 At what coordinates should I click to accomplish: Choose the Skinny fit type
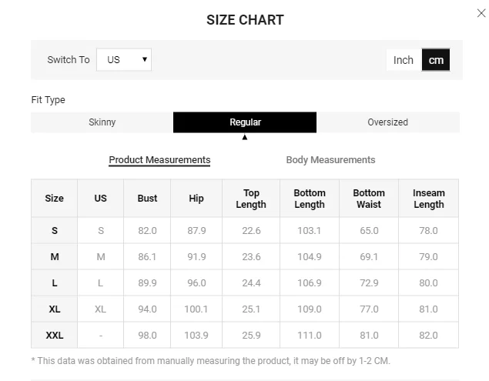point(102,122)
